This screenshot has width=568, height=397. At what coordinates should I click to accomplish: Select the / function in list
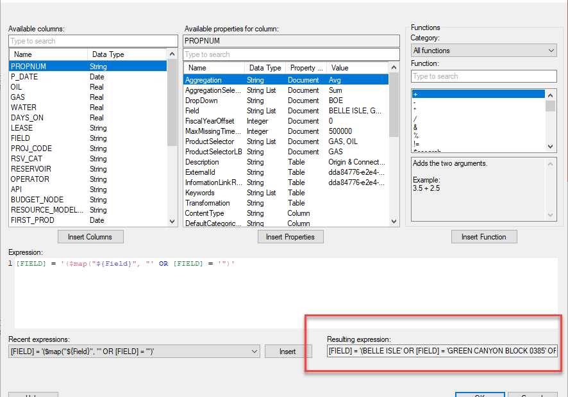click(478, 119)
